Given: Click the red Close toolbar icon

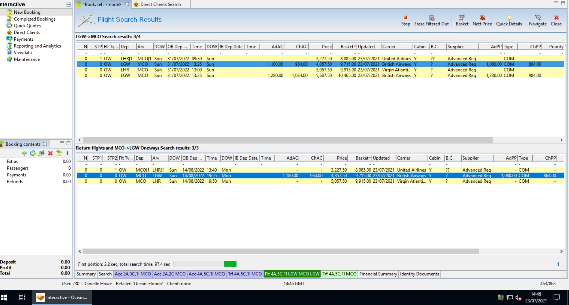Looking at the screenshot, I should (x=556, y=17).
